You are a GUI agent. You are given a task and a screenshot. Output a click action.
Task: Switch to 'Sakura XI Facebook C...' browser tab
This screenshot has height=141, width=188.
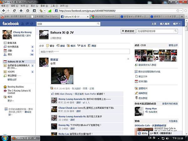coord(104,17)
